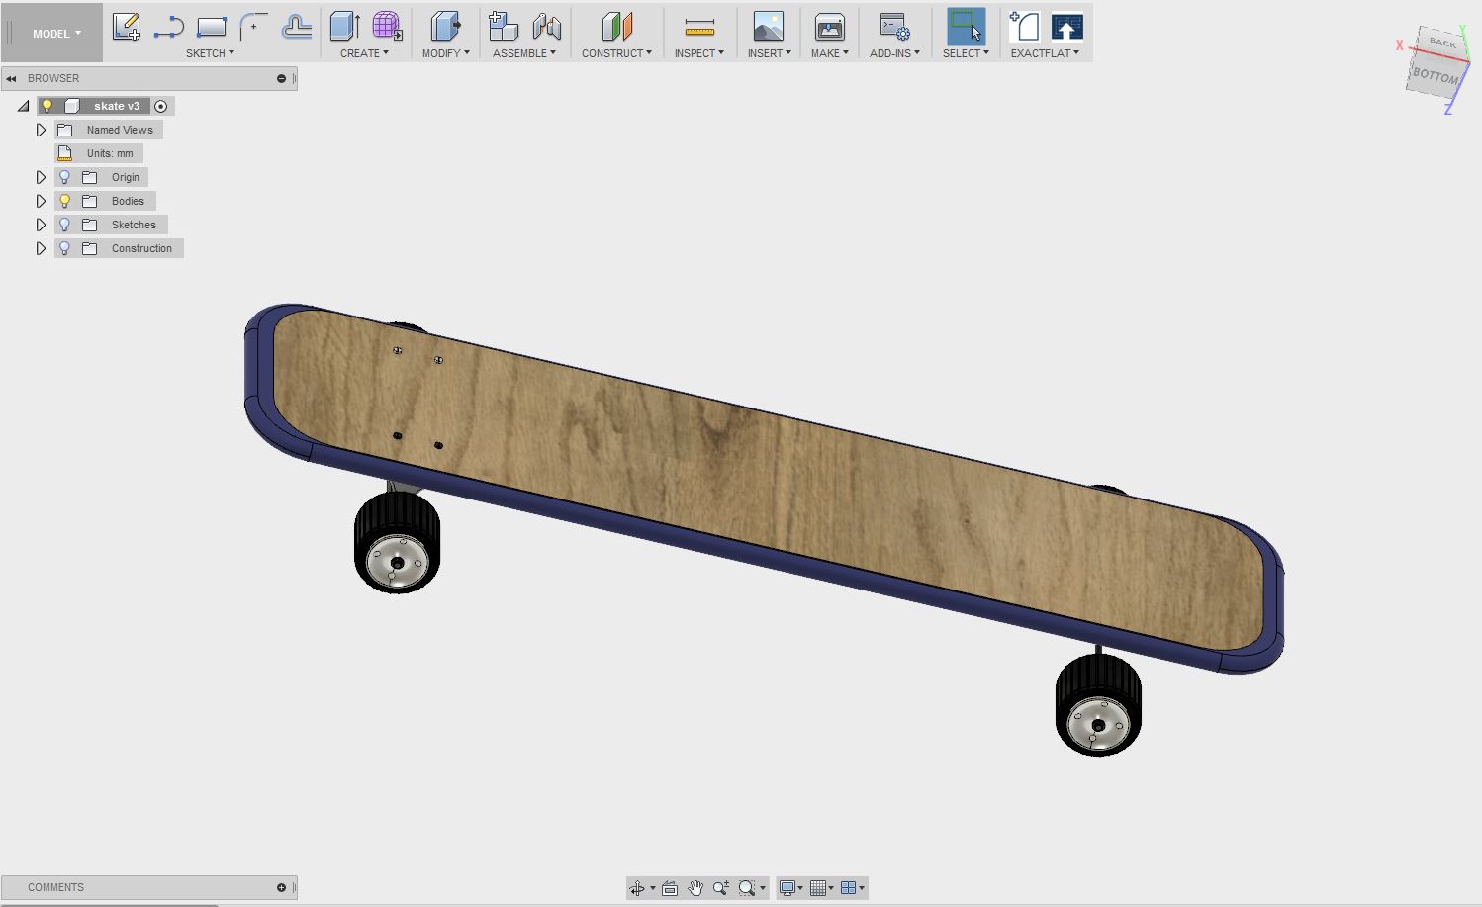Toggle visibility lightbulb of Origin folder
The width and height of the screenshot is (1482, 907).
64,177
